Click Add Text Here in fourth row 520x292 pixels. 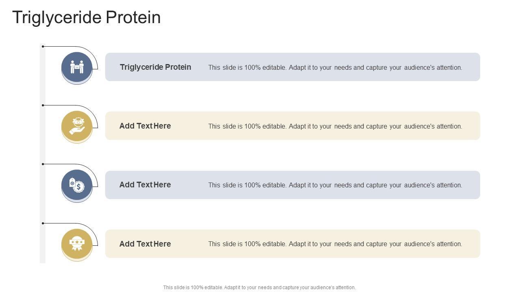coord(145,244)
